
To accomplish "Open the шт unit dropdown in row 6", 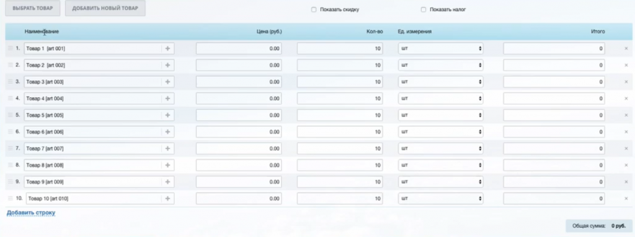I will coord(441,132).
